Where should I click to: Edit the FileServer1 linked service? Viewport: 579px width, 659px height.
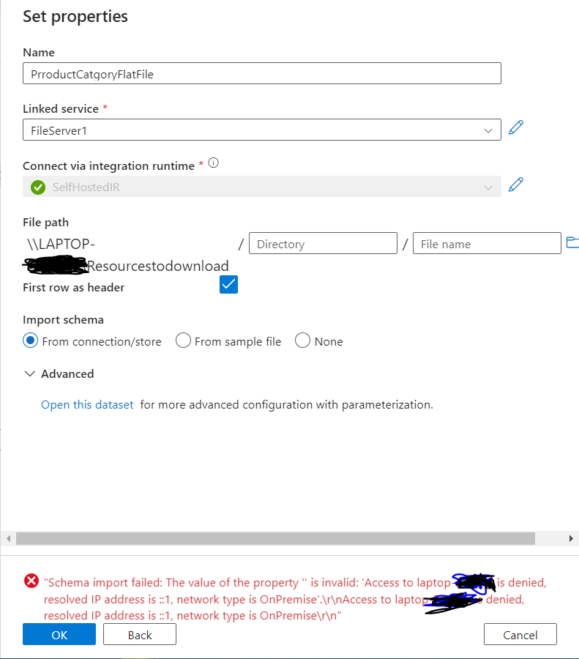[x=515, y=127]
